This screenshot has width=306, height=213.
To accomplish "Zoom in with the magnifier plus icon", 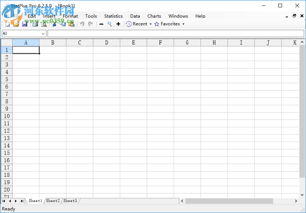I will click(118, 24).
